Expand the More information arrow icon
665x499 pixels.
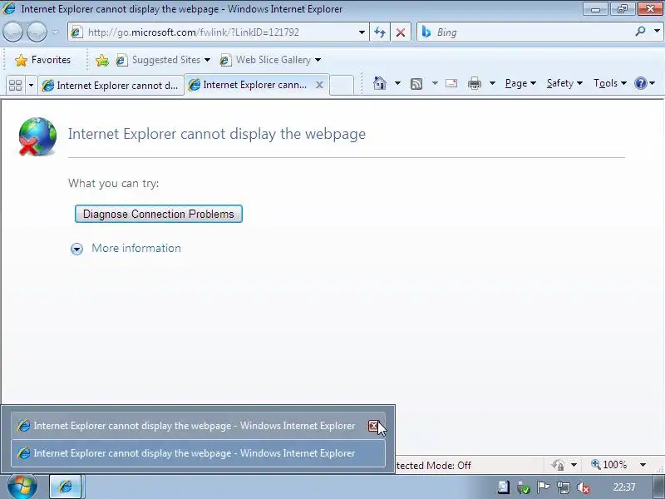pos(76,249)
